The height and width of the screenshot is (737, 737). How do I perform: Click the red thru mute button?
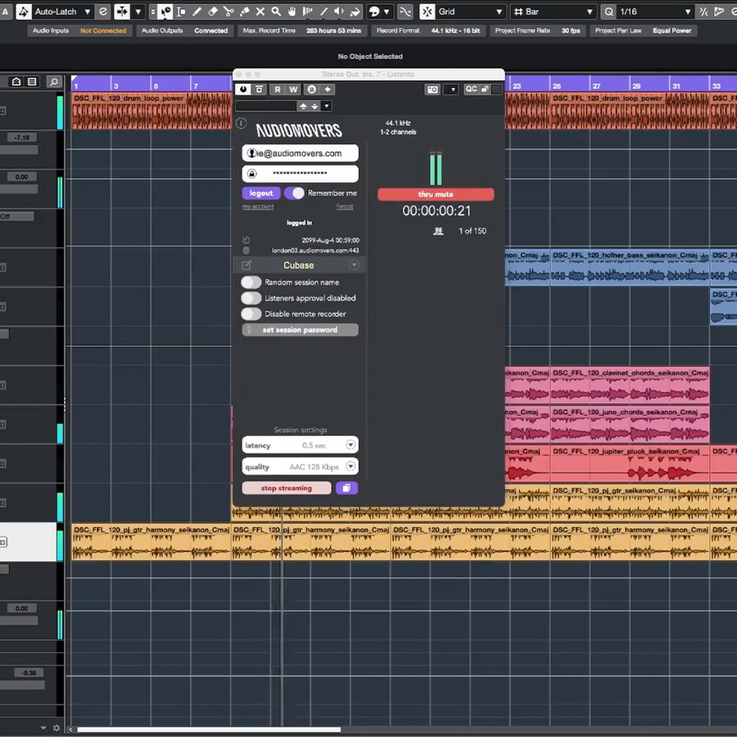[x=435, y=194]
